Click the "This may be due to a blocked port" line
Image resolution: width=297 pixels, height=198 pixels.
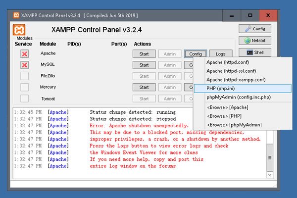(x=167, y=133)
